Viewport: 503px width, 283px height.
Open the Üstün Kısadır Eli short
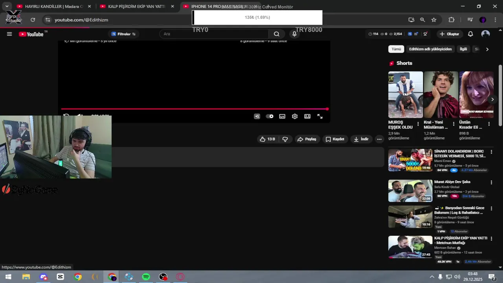[x=476, y=94]
